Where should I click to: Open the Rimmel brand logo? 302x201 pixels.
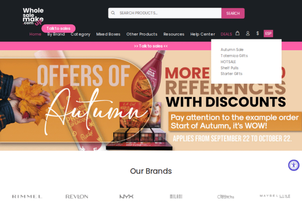pyautogui.click(x=27, y=196)
